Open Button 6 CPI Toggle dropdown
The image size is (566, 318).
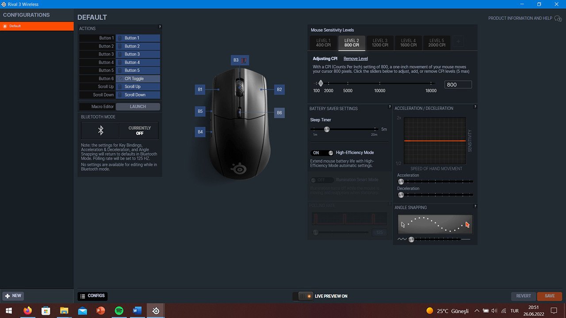[x=138, y=79]
